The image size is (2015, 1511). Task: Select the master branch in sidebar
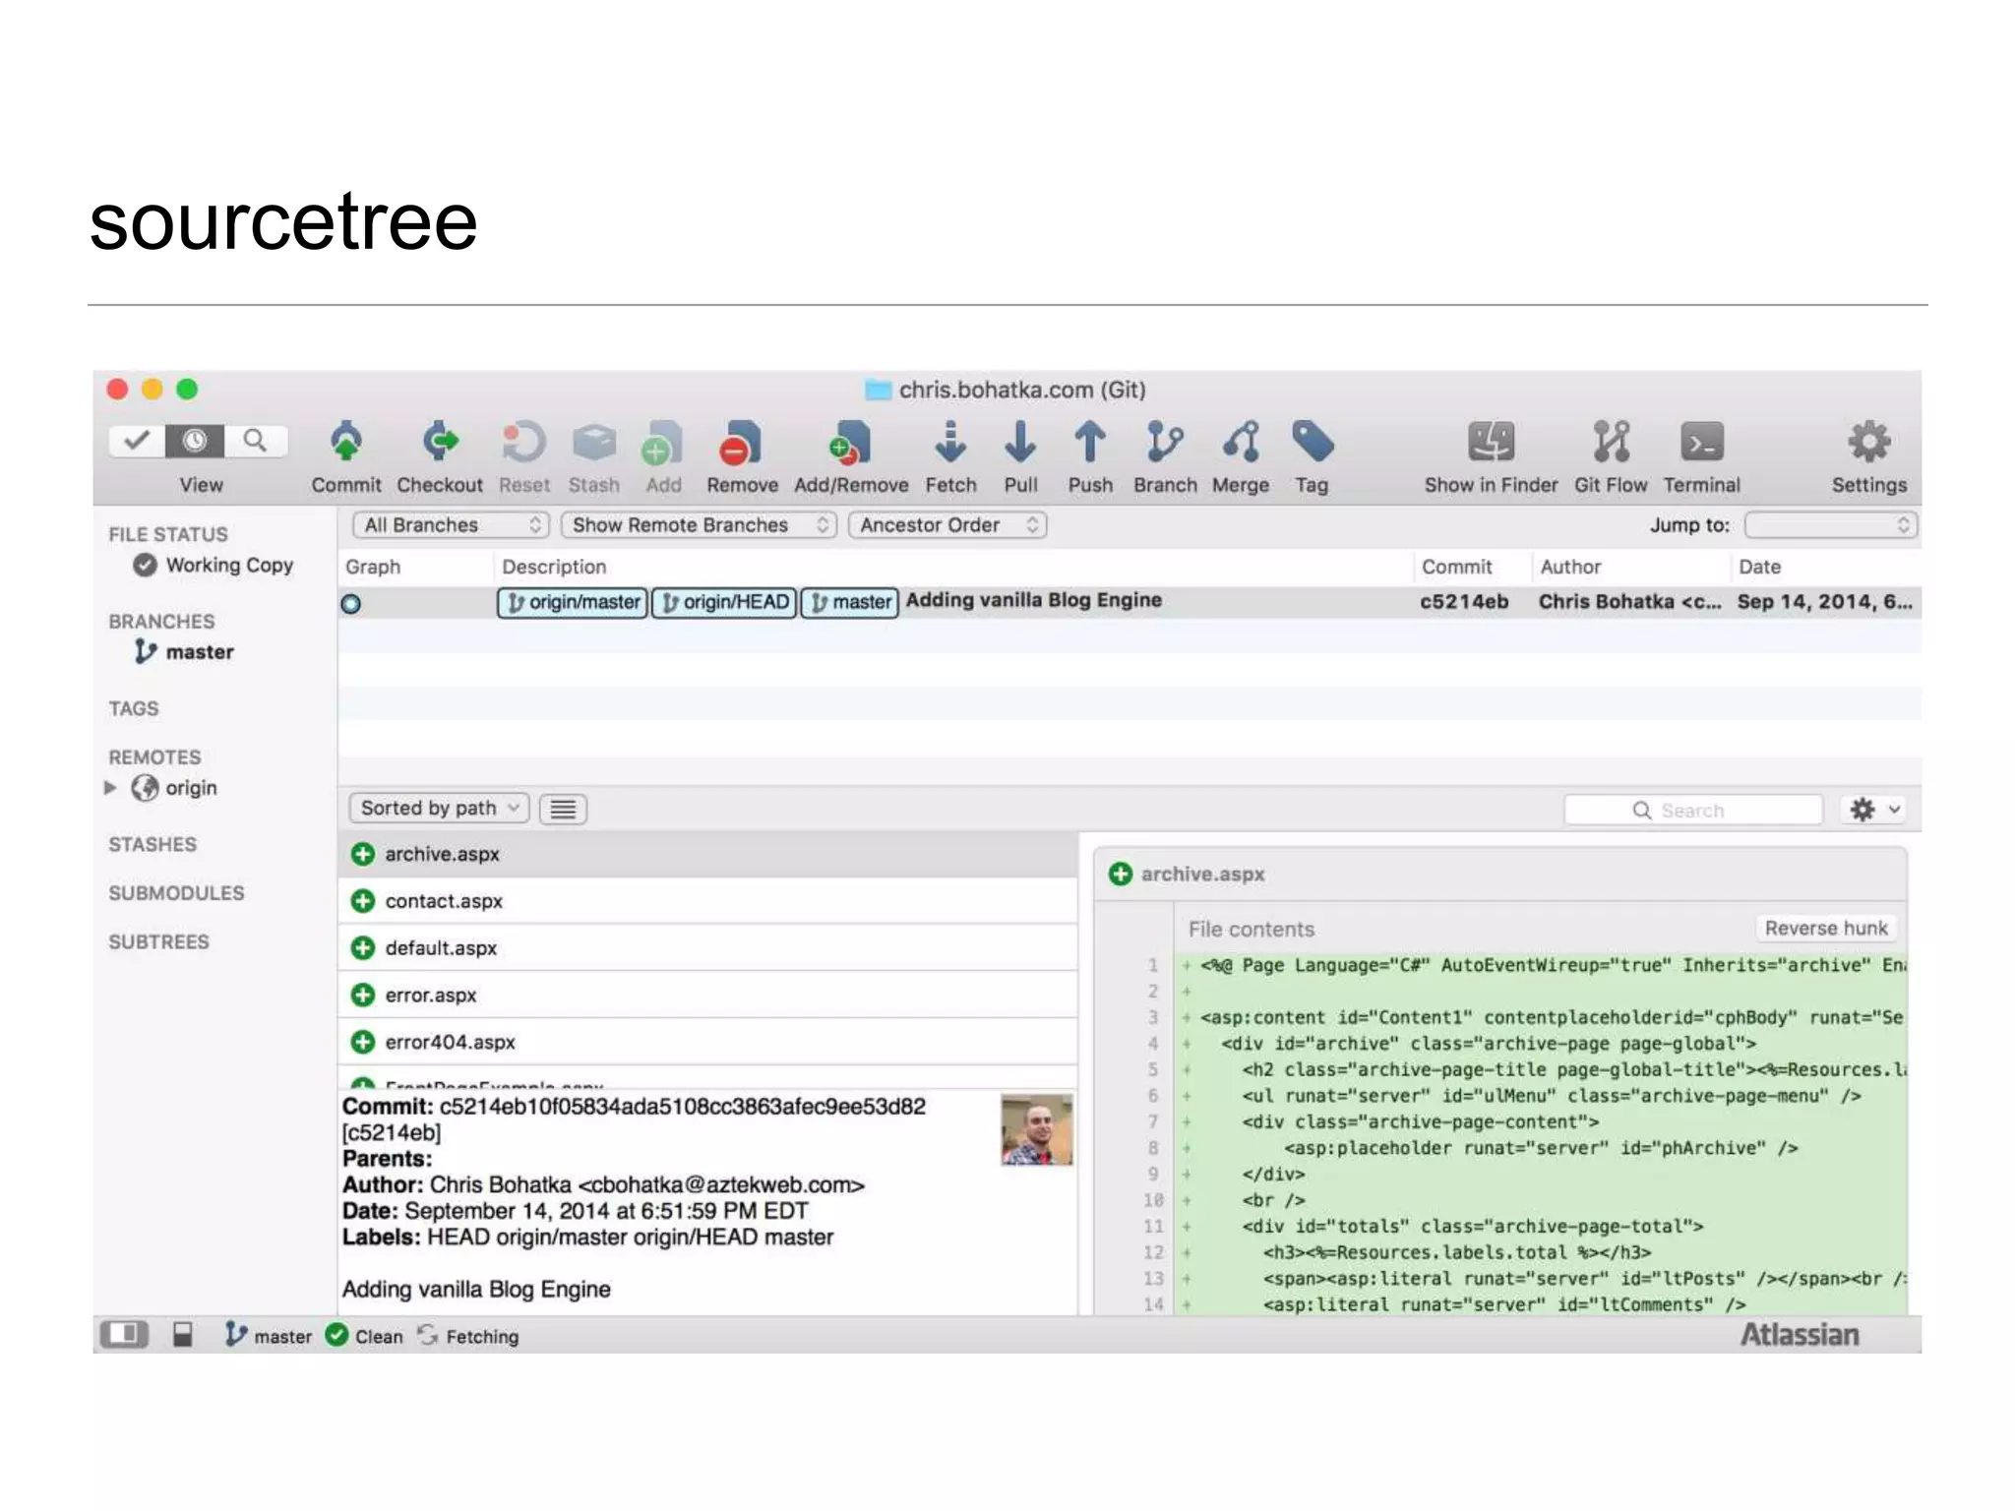[x=199, y=652]
